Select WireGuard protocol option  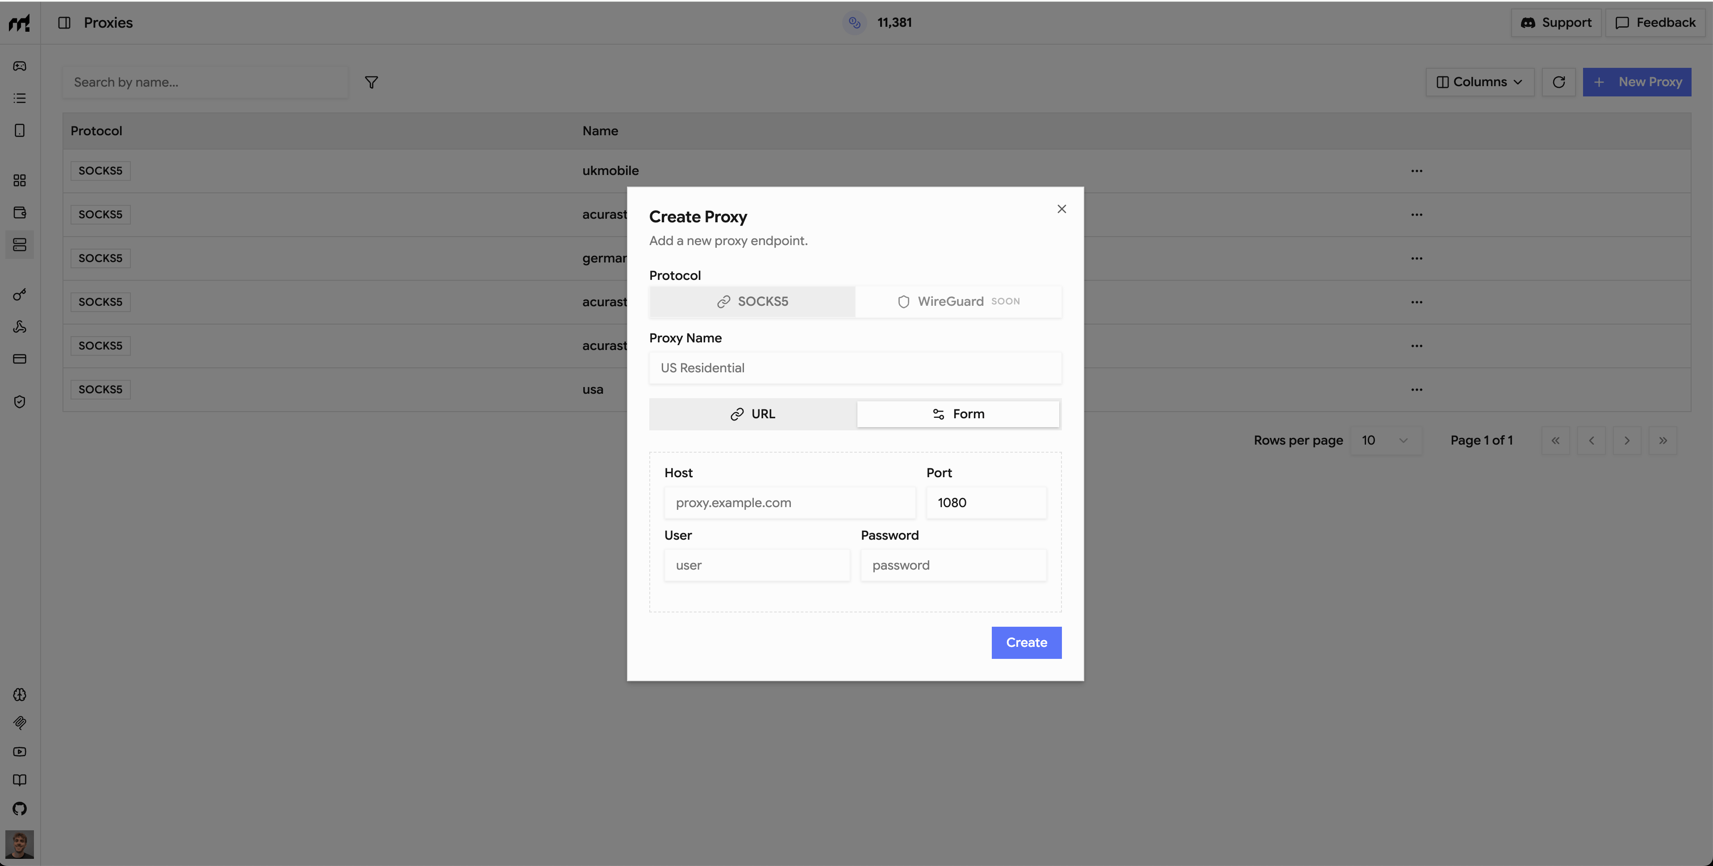click(x=958, y=302)
